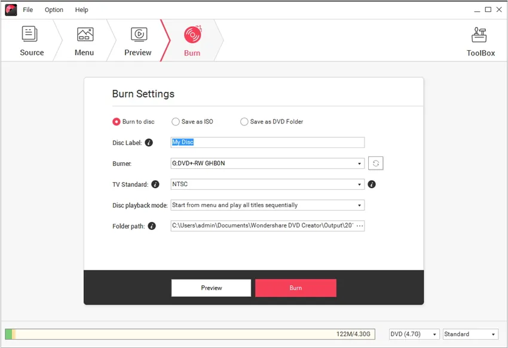
Task: Open the Source step
Action: (31, 40)
